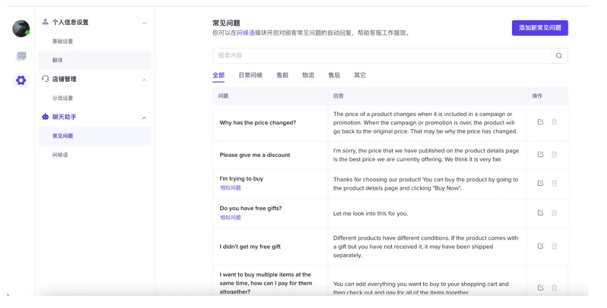Image resolution: width=607 pixels, height=308 pixels.
Task: Click the 回答 column header
Action: (338, 96)
